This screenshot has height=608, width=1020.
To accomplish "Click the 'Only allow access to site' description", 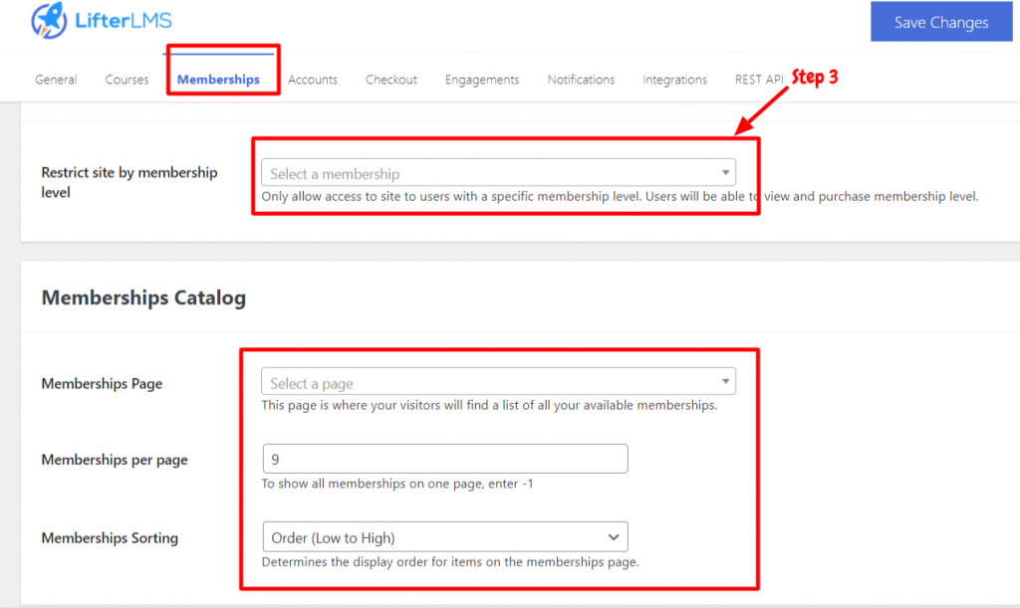I will coord(620,196).
